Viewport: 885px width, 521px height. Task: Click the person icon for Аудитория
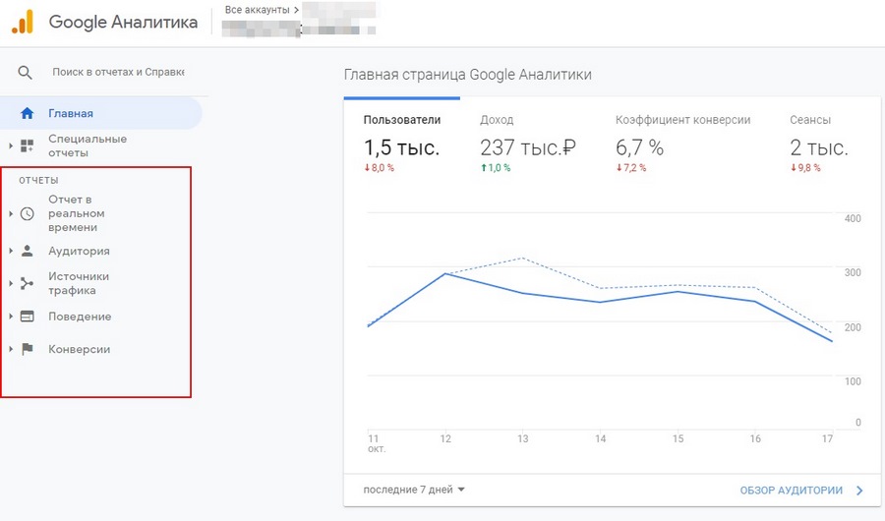(x=27, y=252)
